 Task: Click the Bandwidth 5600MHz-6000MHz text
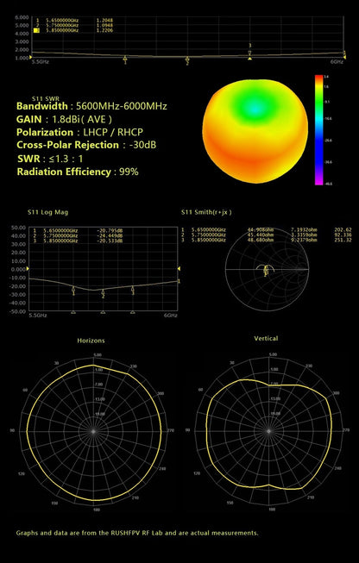coord(91,106)
